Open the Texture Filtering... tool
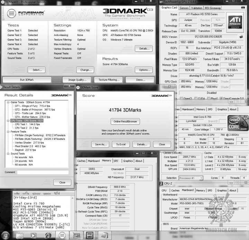This screenshot has height=240, width=249. click(x=108, y=80)
